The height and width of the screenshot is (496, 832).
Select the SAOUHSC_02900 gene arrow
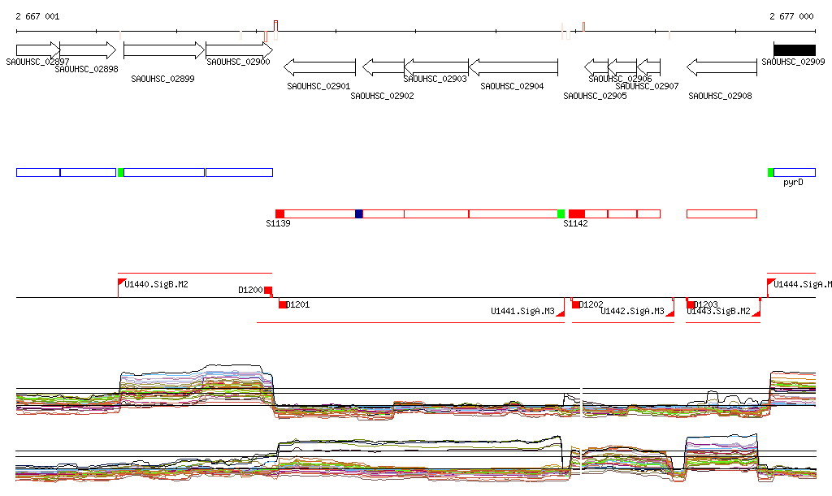(240, 50)
